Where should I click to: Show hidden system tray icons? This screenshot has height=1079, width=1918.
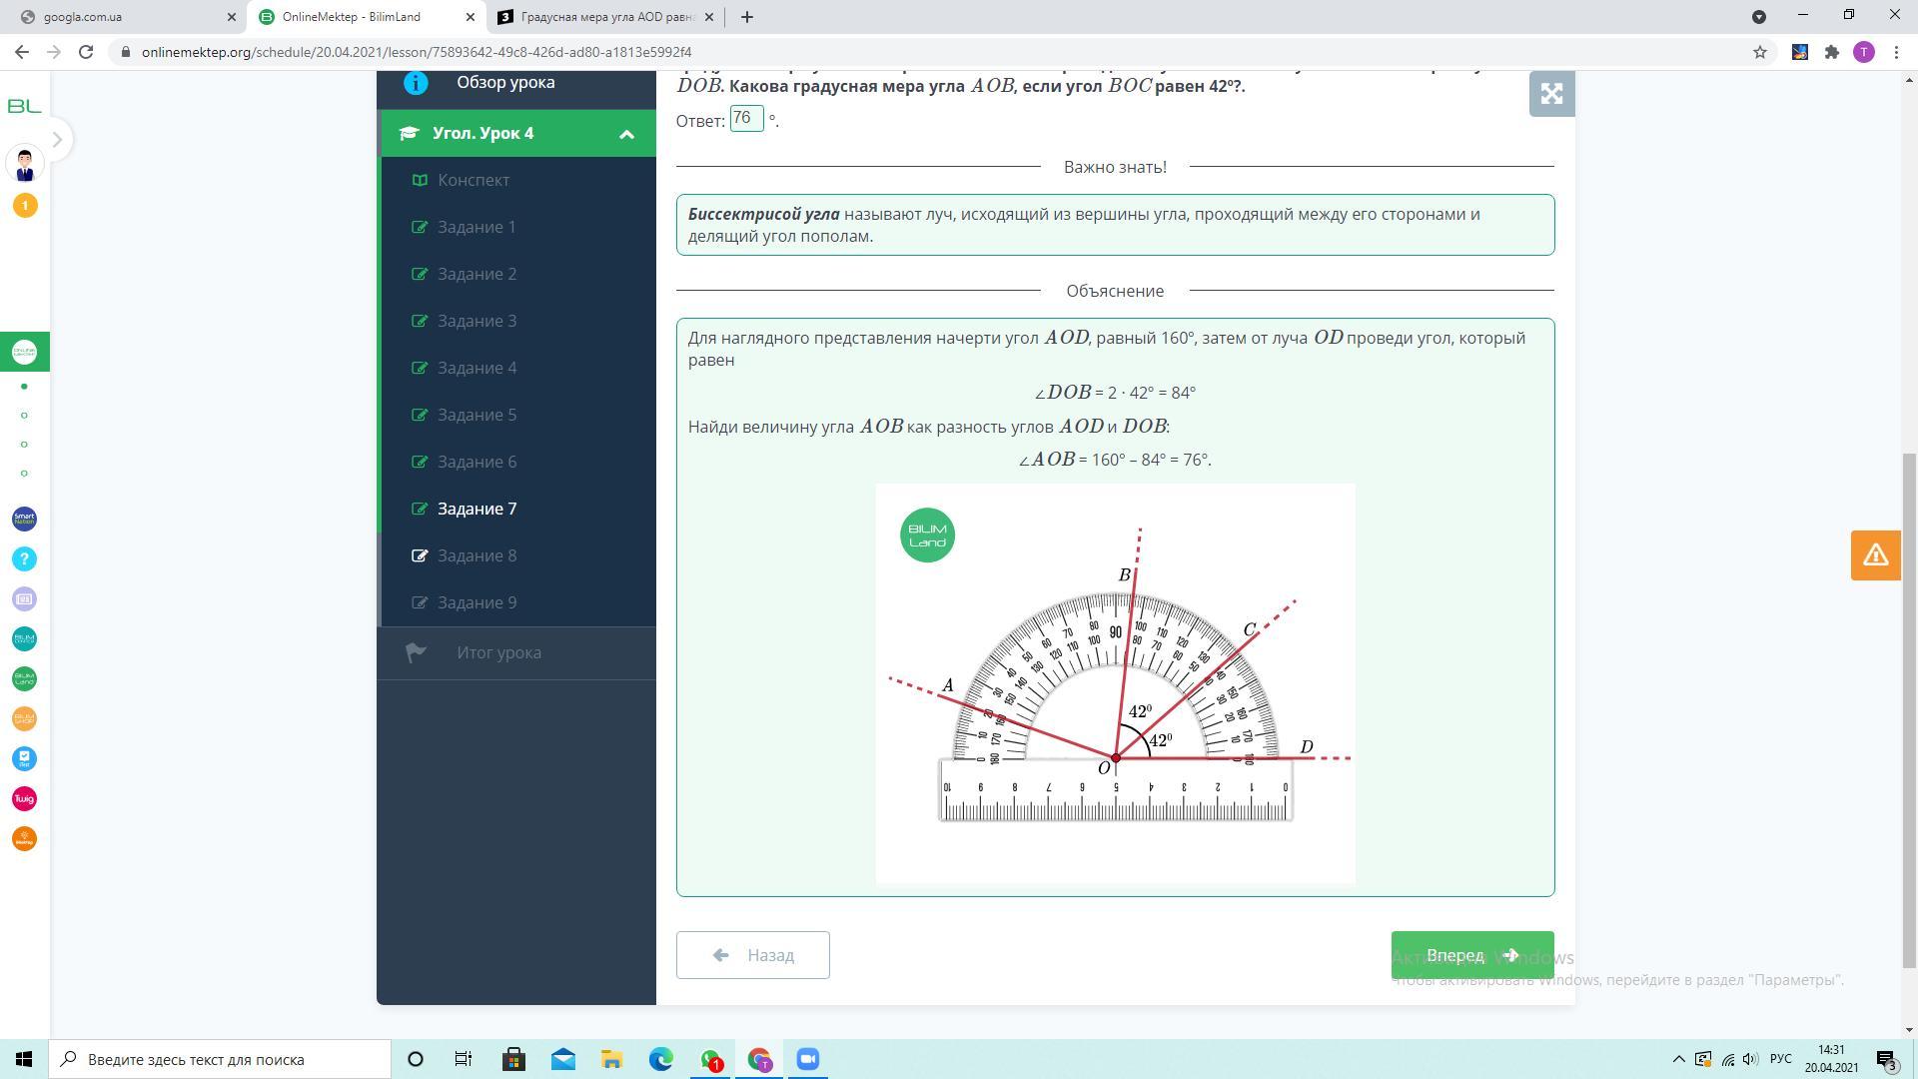1678,1059
